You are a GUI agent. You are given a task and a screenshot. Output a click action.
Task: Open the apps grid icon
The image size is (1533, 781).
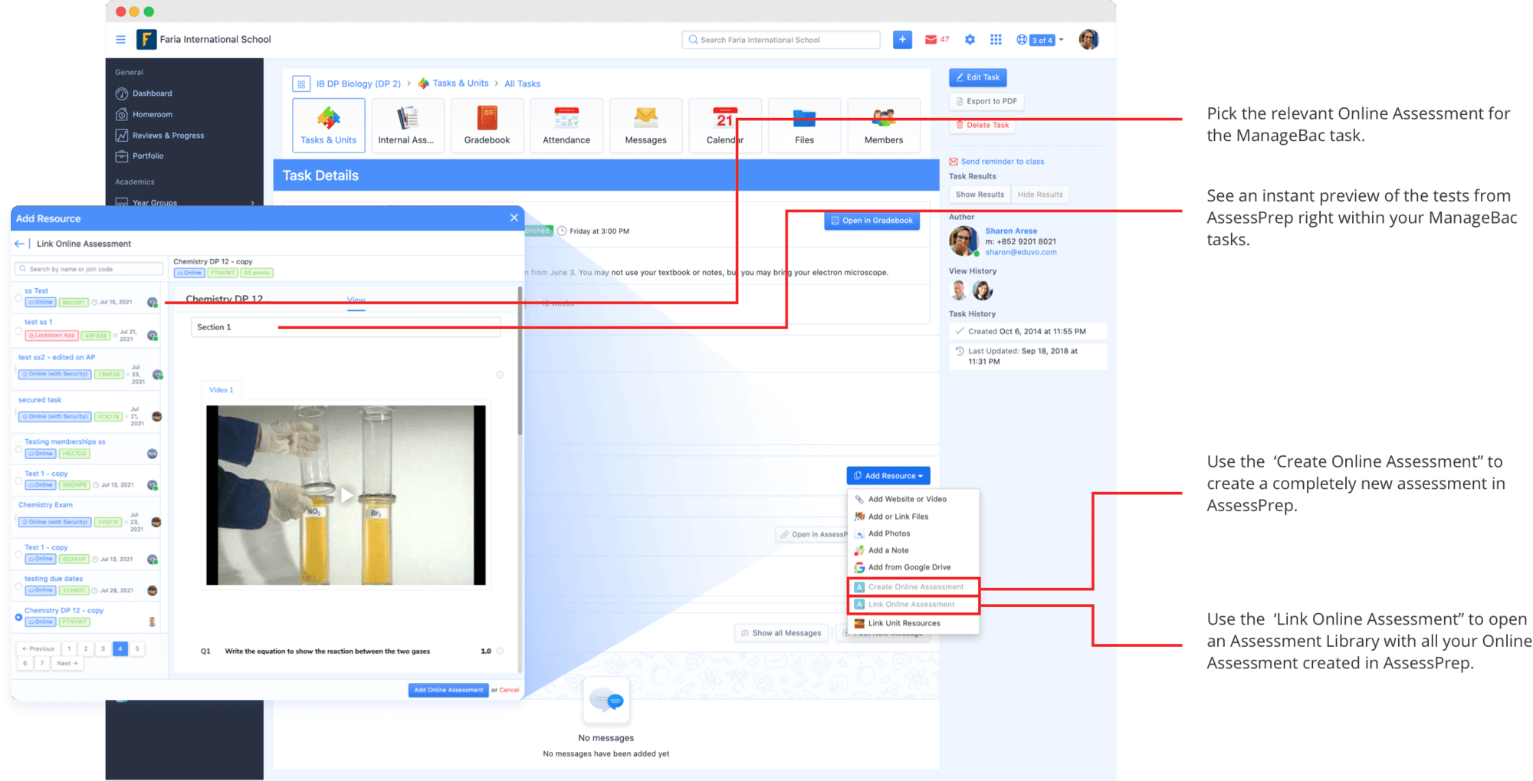(996, 40)
